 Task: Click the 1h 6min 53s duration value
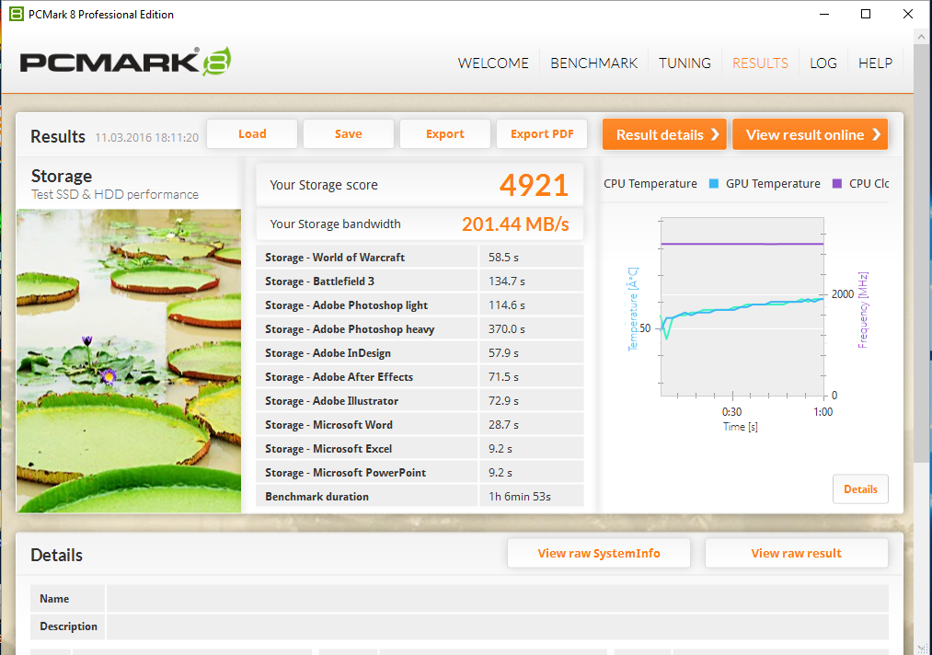point(520,496)
